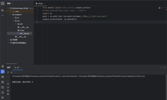Expand the 外部库 node
Viewport: 167px width, 100px height.
pyautogui.click(x=8, y=40)
